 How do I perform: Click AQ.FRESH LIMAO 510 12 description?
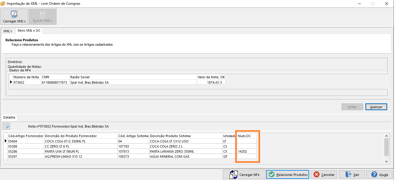coord(80,157)
